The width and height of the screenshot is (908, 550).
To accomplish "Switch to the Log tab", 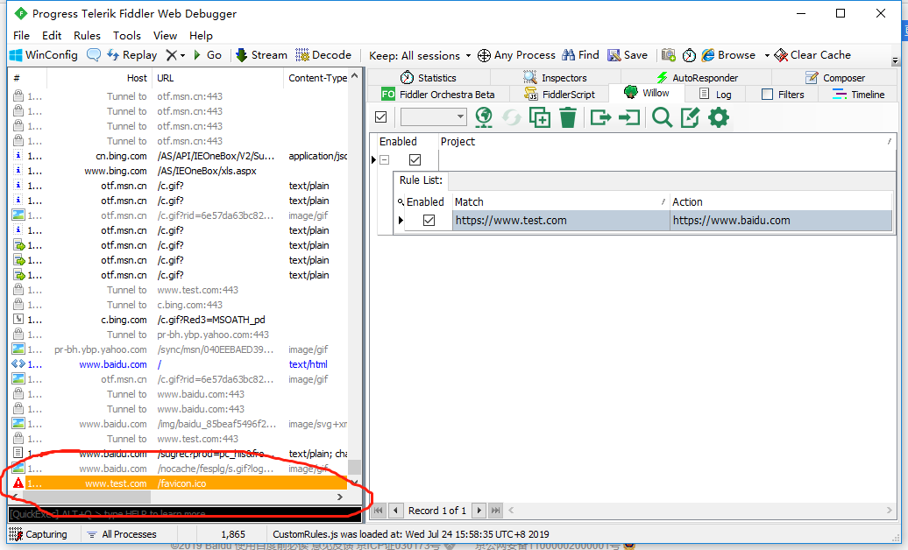I will point(716,95).
